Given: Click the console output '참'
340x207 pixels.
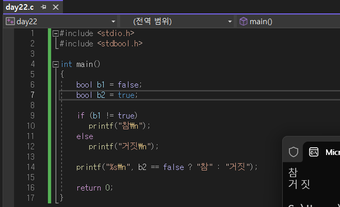Looking at the screenshot, I should click(293, 173).
